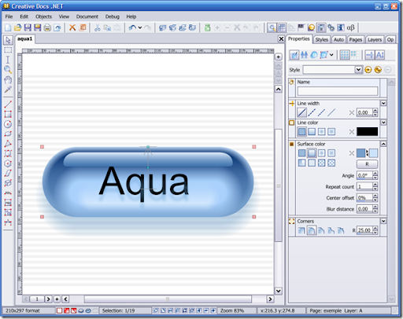The height and width of the screenshot is (319, 403).
Task: Toggle the grid display toolbar icon
Action: tap(282, 27)
